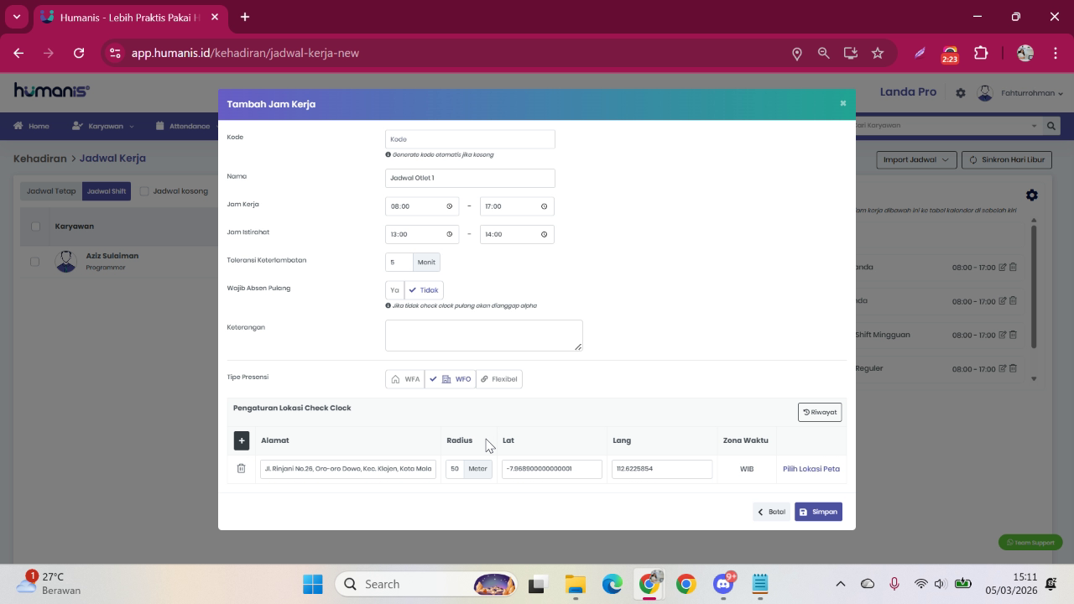Edit the Shift Mingguan schedule
1074x604 pixels.
[x=1003, y=335]
